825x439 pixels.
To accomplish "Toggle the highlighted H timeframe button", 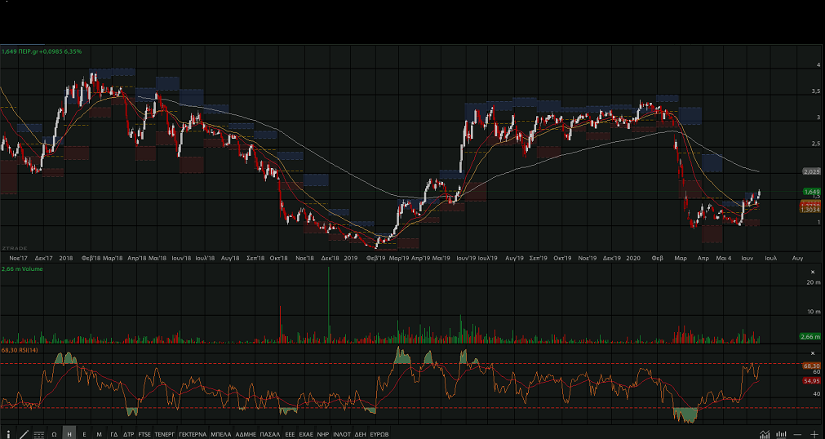I will 69,434.
